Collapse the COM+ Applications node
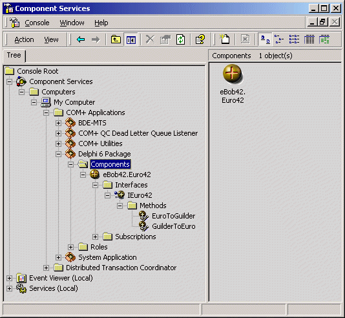345x318 pixels. coord(47,112)
